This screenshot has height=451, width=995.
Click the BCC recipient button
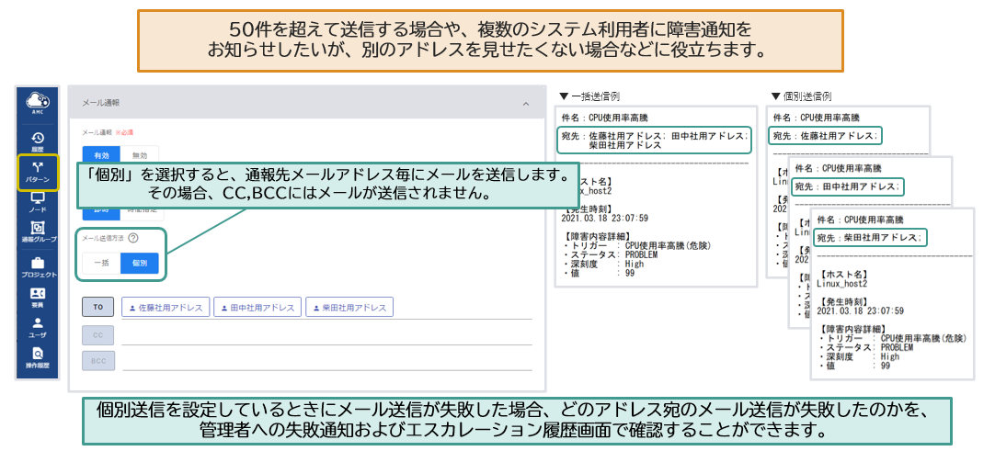click(98, 361)
